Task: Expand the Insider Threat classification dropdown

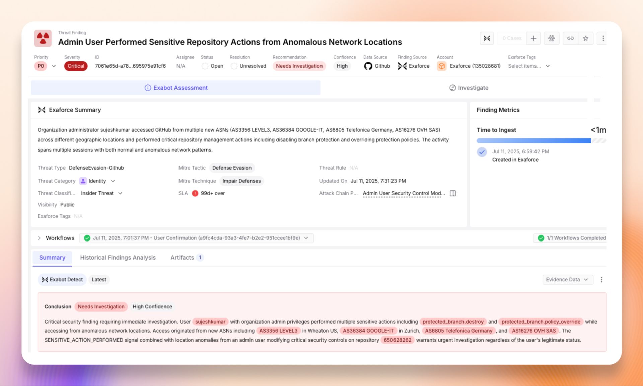Action: click(x=120, y=193)
